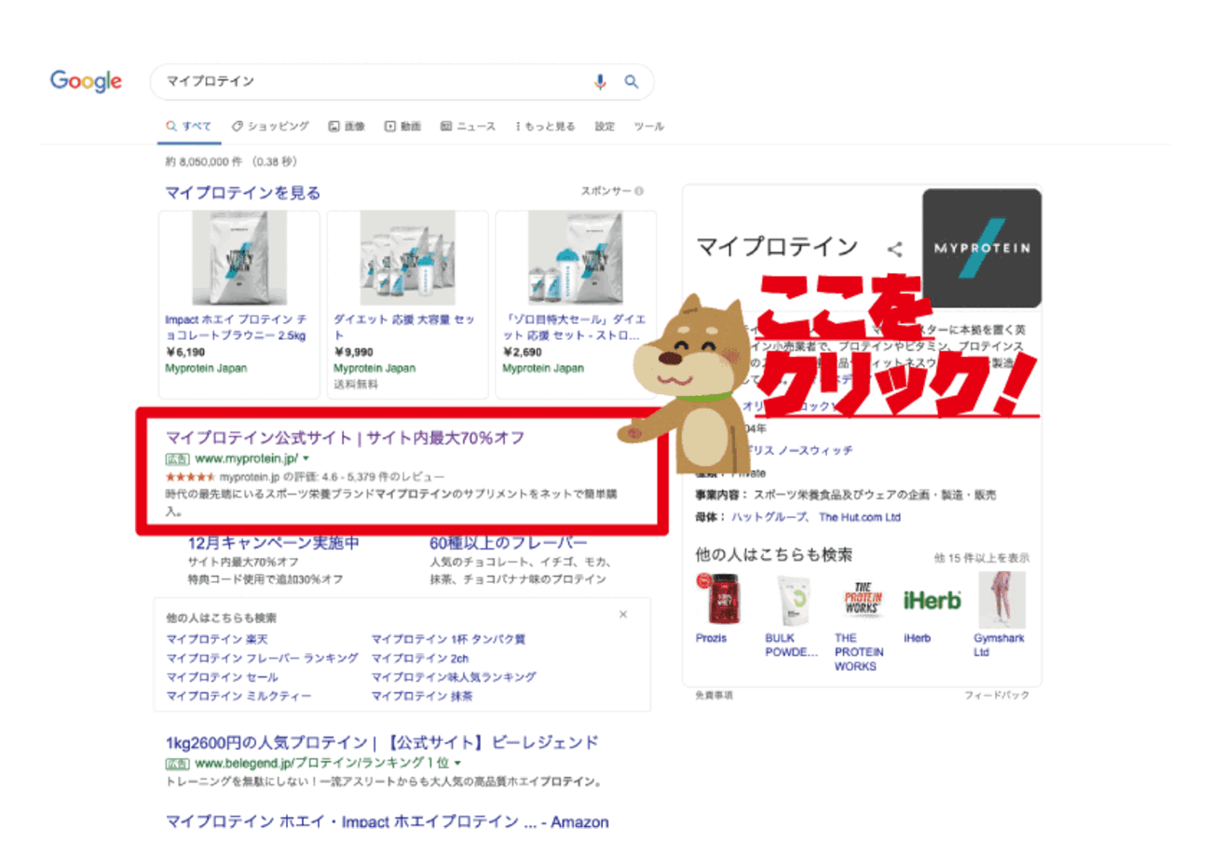Viewport: 1211px width, 856px height.
Task: Search for マイプロテイン 1杯 タンパク質
Action: pyautogui.click(x=449, y=640)
